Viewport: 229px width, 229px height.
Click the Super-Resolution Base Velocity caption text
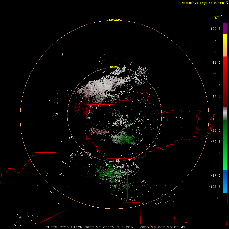116,227
